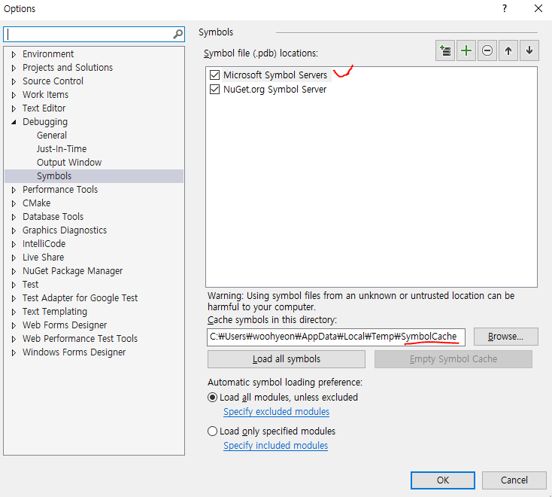Click the search magnifier icon in options search
Image resolution: width=552 pixels, height=497 pixels.
tap(177, 34)
